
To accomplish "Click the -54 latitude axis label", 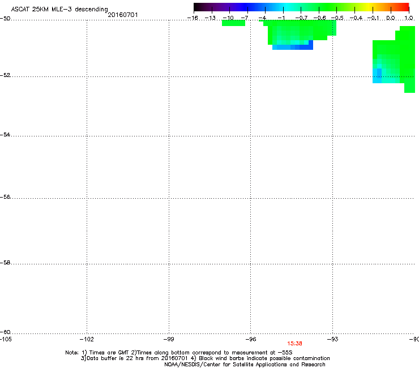I will tap(5, 134).
